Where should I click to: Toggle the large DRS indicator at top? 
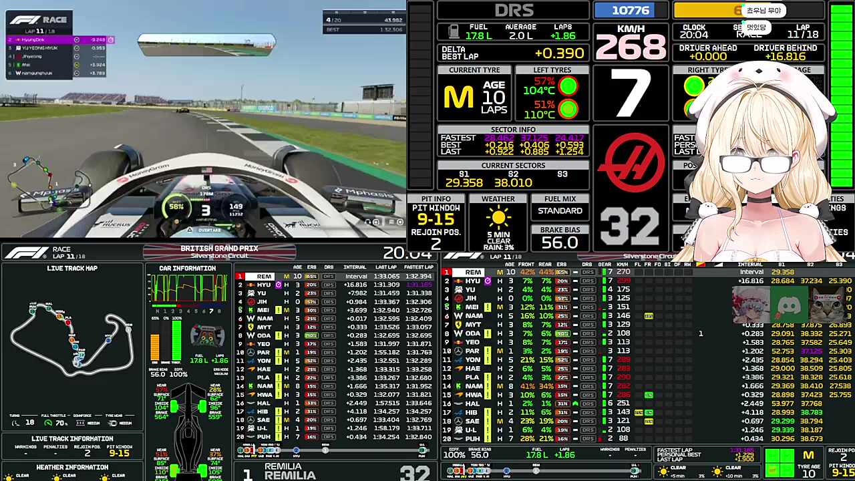click(x=514, y=11)
